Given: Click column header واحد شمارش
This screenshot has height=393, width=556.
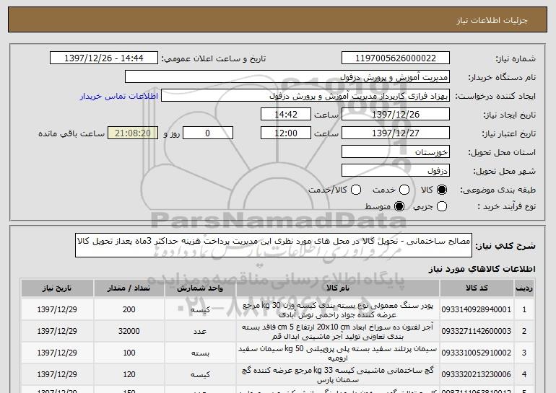Looking at the screenshot, I should click(200, 288).
